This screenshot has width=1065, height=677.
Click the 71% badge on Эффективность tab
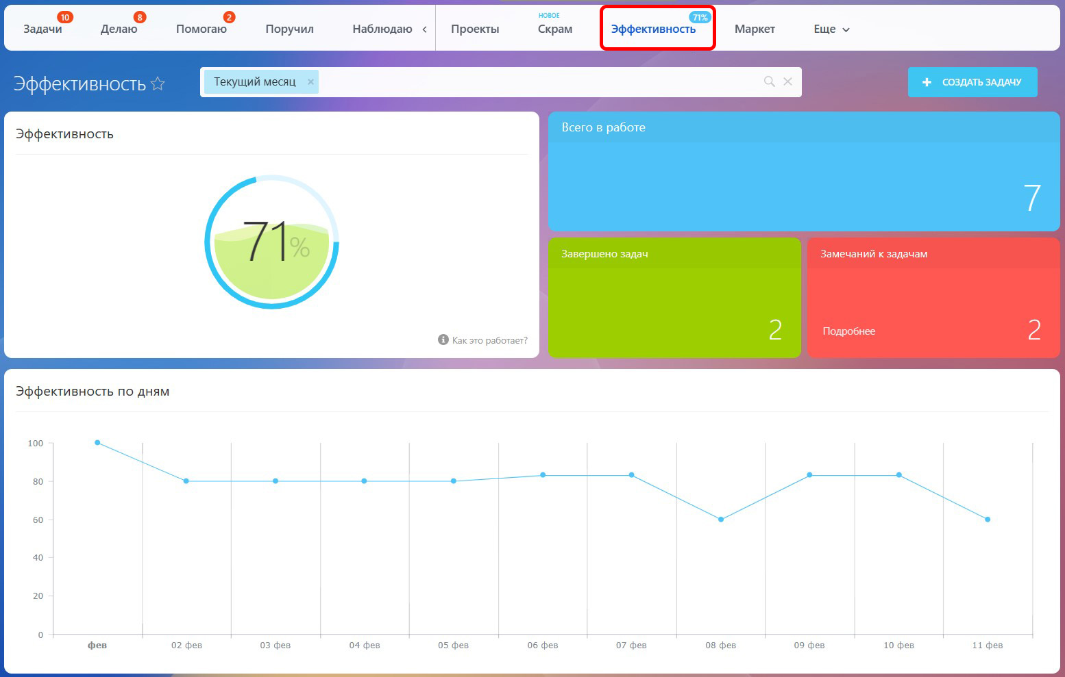[x=700, y=17]
